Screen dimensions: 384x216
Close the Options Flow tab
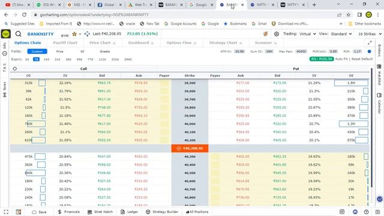point(195,43)
